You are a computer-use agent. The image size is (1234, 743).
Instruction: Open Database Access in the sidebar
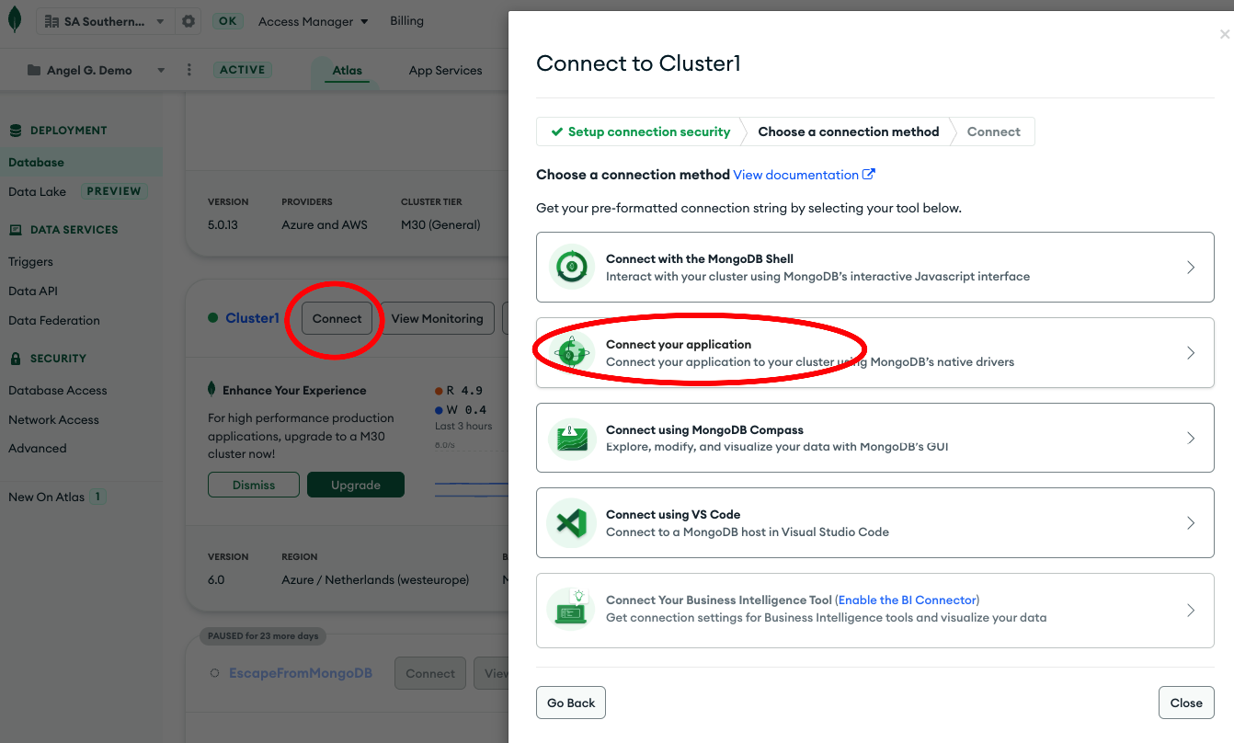click(x=58, y=391)
